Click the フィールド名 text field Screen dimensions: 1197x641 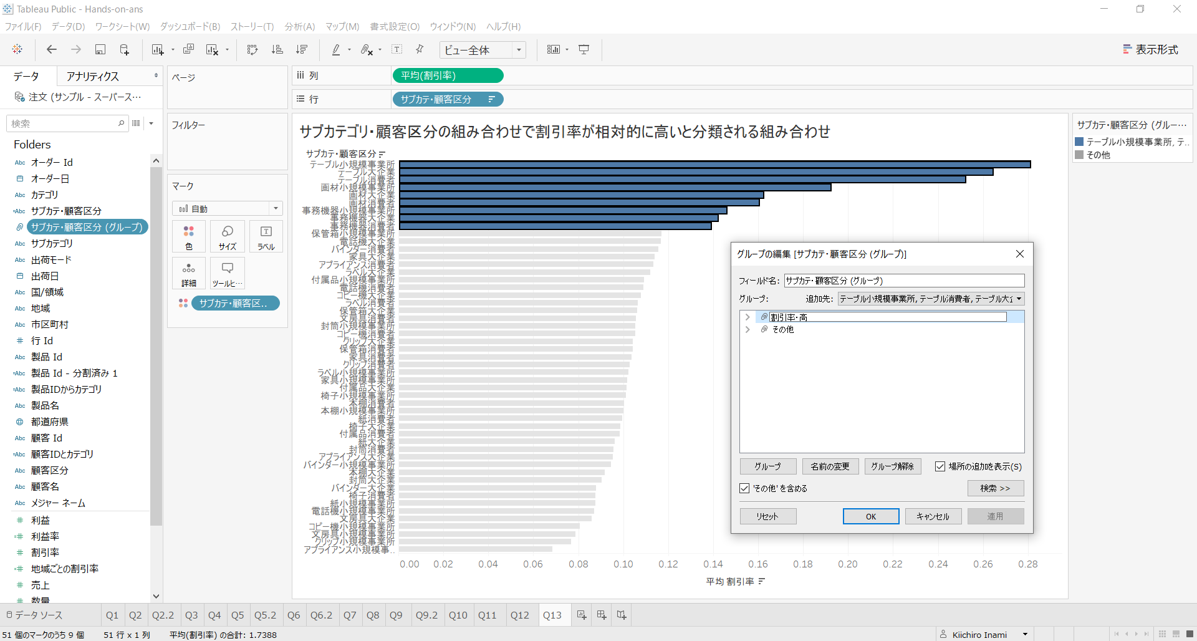click(904, 281)
